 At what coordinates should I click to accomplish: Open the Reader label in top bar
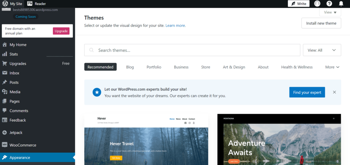(x=40, y=4)
